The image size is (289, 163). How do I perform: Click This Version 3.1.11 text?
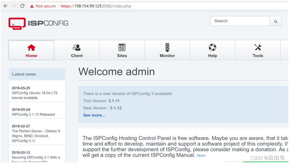coord(101,101)
